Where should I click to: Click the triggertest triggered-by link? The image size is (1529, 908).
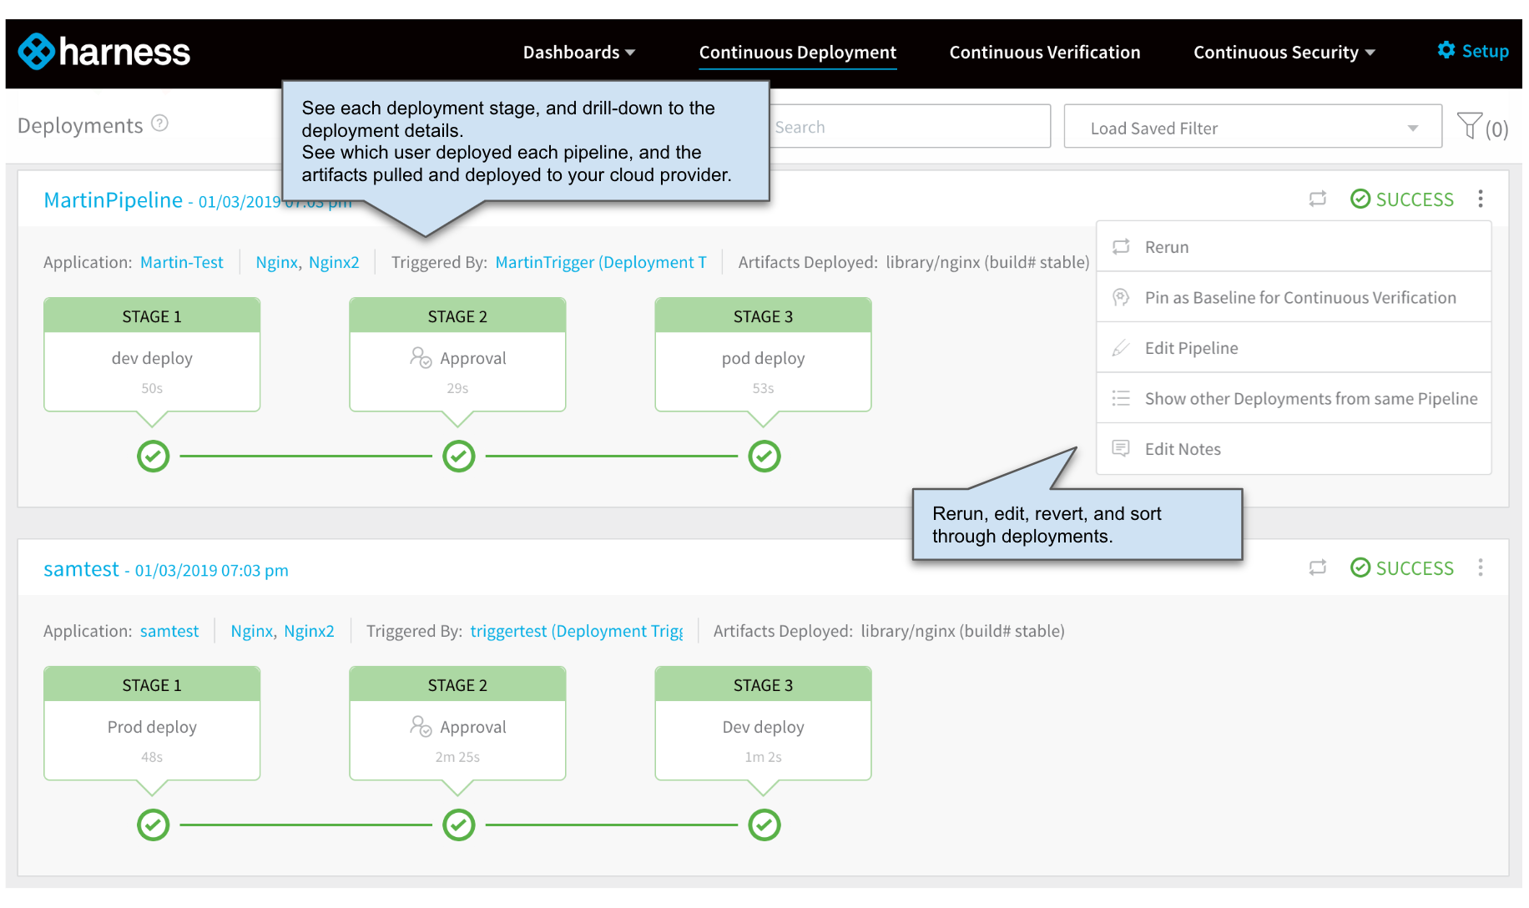577,631
